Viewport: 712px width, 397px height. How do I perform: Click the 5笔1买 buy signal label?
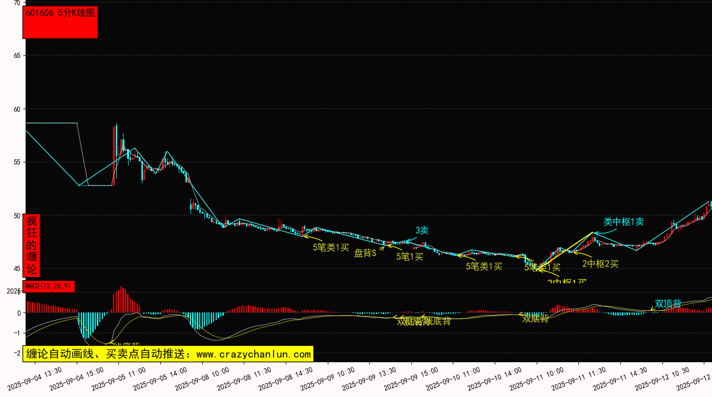point(410,257)
